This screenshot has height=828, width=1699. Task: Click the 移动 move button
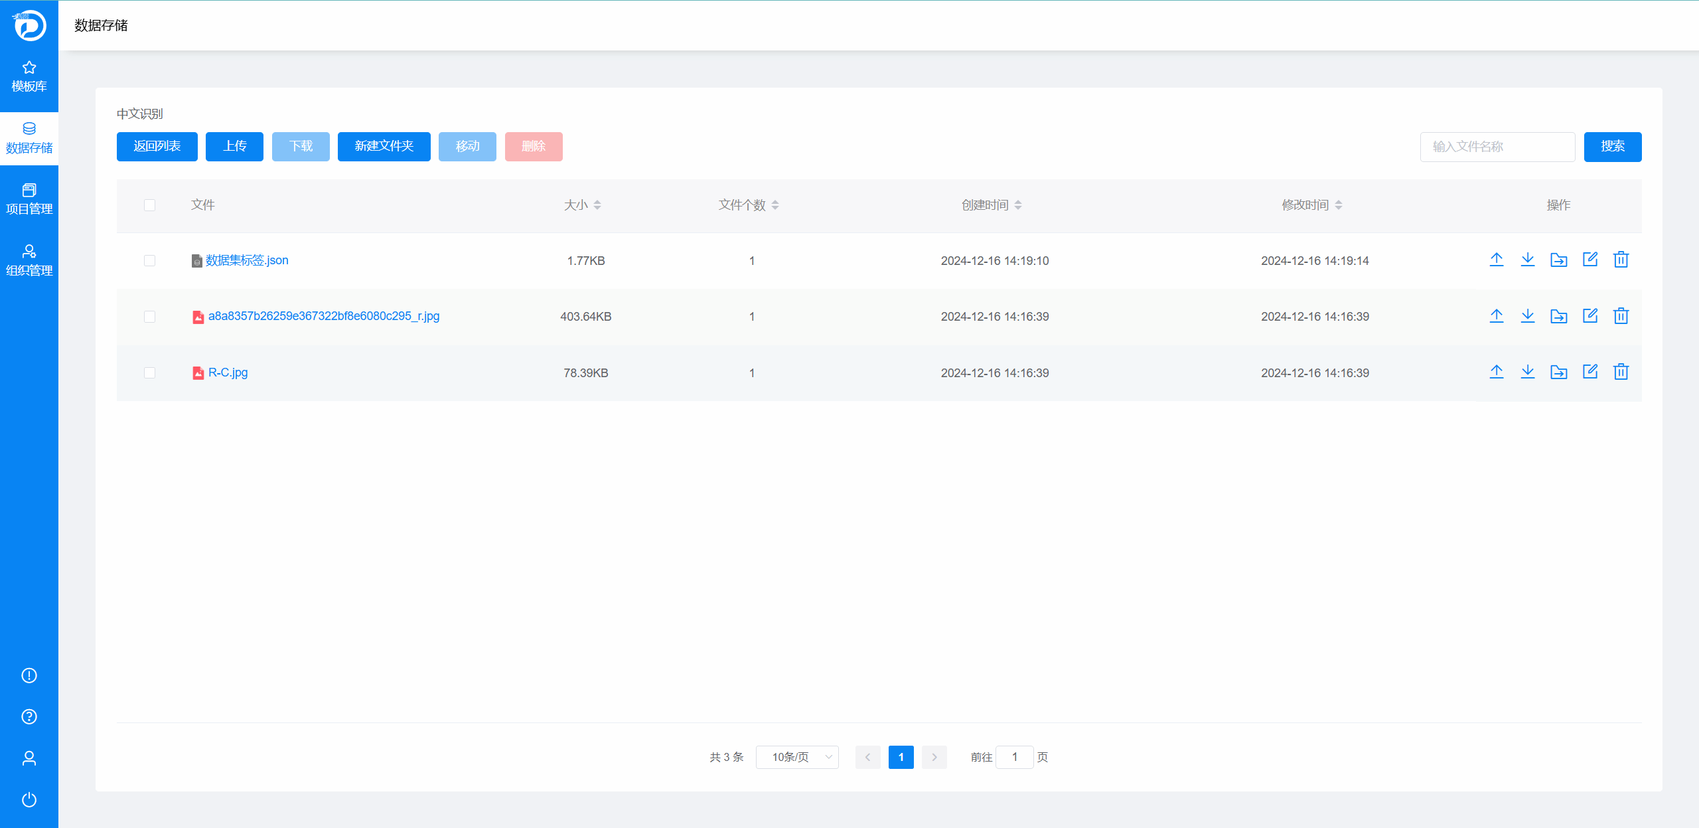467,146
